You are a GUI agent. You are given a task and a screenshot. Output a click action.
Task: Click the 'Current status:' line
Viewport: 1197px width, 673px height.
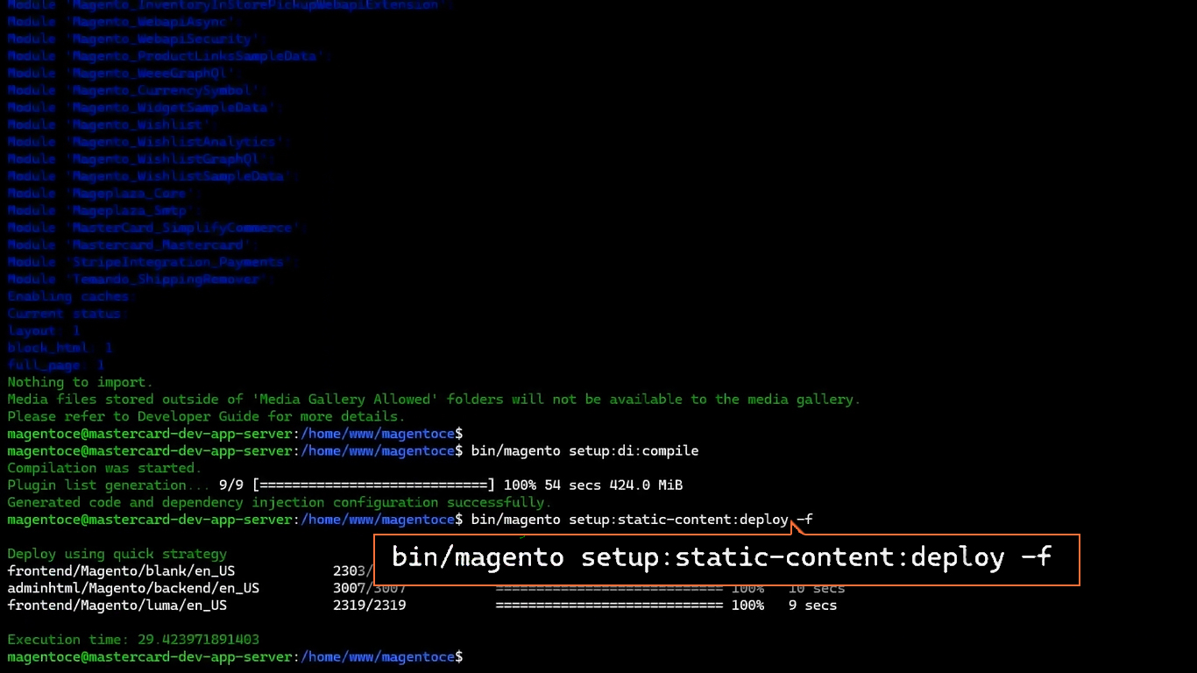click(x=68, y=314)
